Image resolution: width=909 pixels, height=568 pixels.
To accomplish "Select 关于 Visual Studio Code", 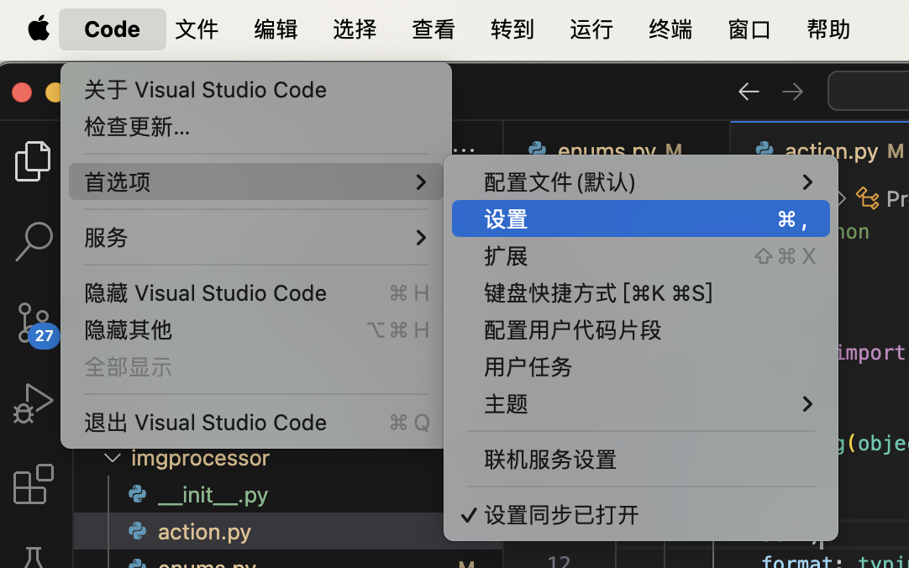I will (256, 90).
